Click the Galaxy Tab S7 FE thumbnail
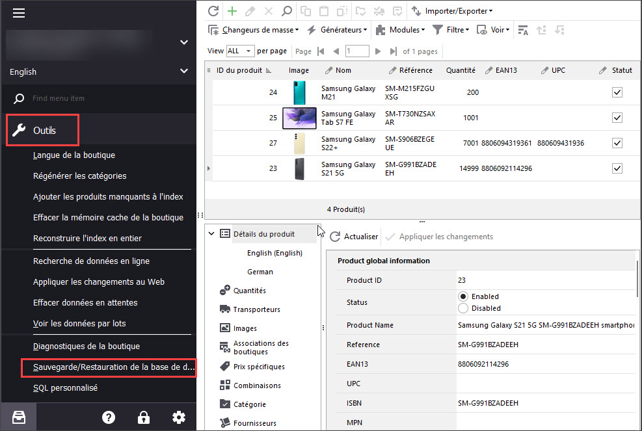 (x=299, y=118)
